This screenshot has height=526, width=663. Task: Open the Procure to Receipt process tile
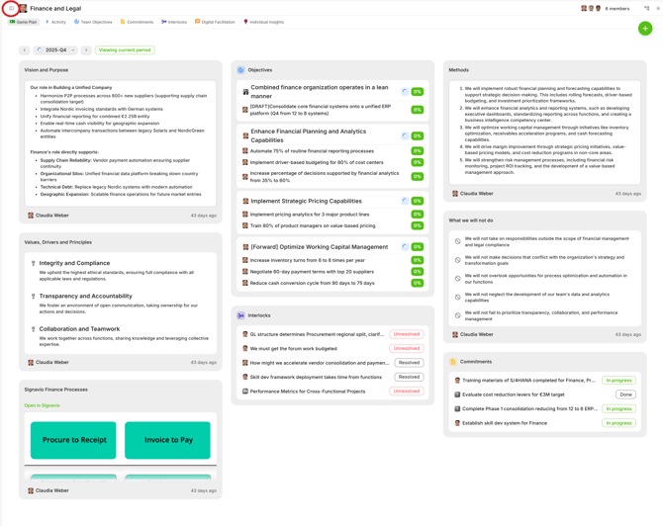tap(73, 440)
